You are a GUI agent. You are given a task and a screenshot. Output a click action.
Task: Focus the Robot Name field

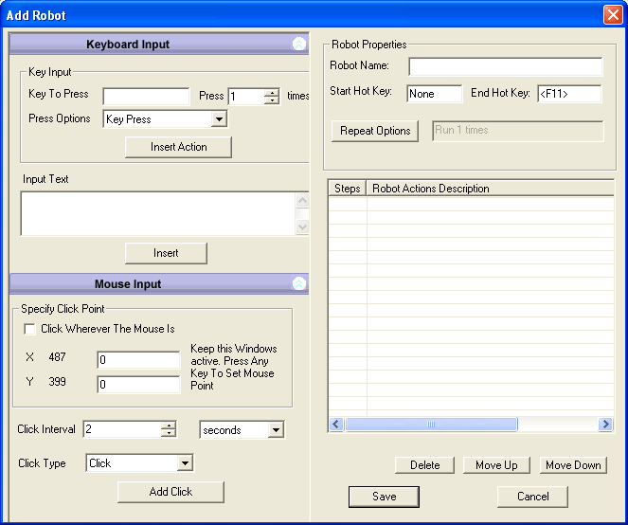(505, 66)
